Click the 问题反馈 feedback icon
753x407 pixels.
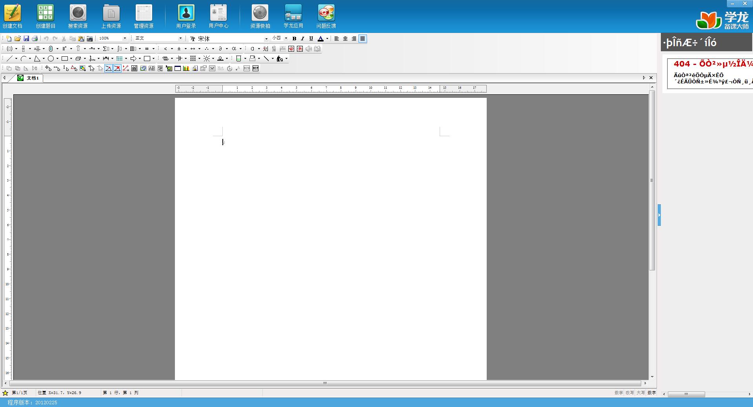click(x=326, y=16)
